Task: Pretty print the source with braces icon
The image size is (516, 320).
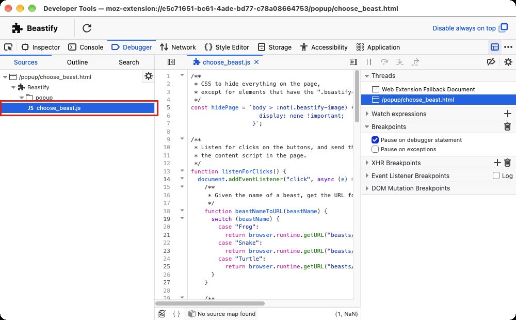Action: click(176, 314)
